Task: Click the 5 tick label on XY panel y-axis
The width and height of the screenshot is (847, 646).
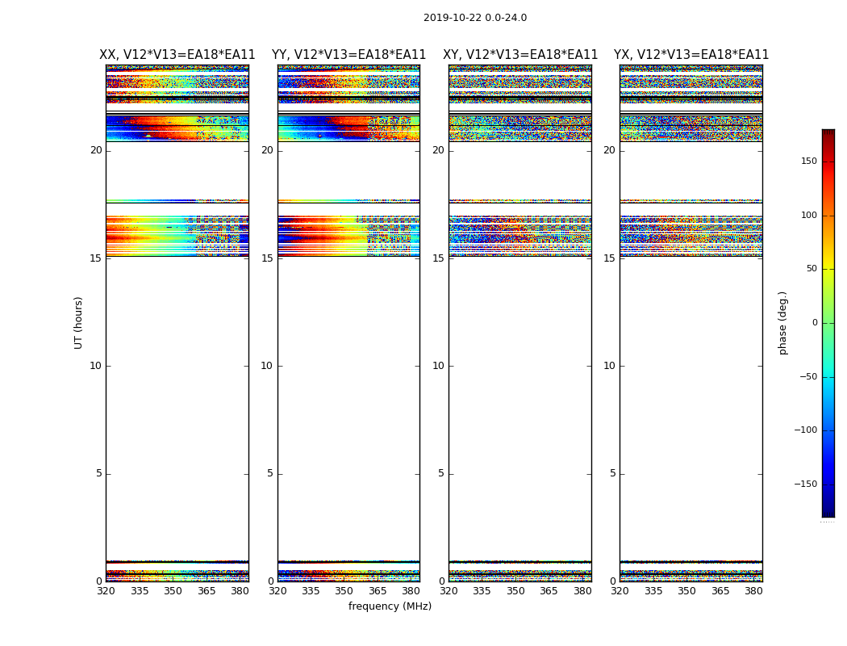Action: pyautogui.click(x=441, y=473)
